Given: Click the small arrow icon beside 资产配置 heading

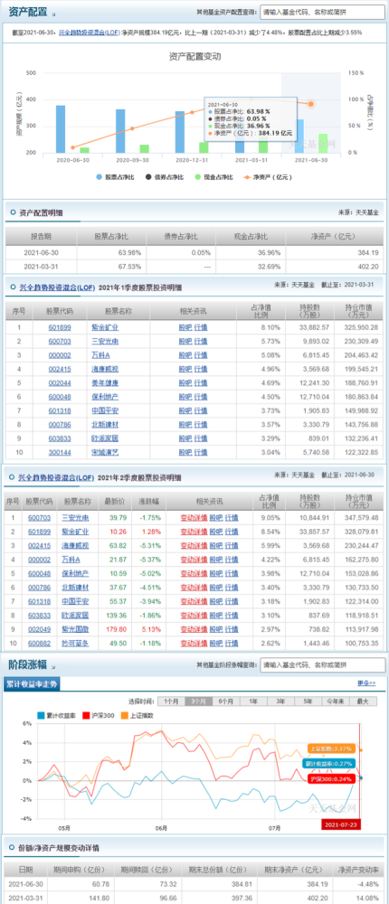Looking at the screenshot, I should click(54, 14).
